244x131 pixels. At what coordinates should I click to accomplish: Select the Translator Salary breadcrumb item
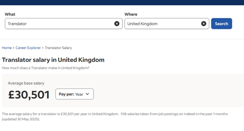tap(58, 48)
